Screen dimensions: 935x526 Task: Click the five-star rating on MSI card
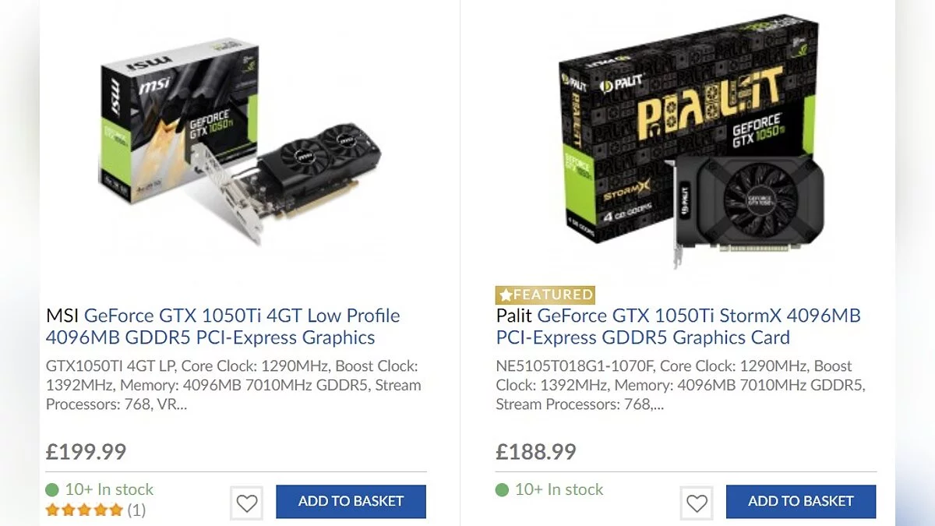pos(84,511)
